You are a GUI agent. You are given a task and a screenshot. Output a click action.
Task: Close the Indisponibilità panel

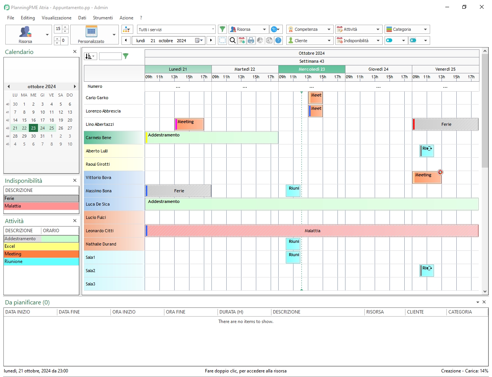pyautogui.click(x=74, y=181)
